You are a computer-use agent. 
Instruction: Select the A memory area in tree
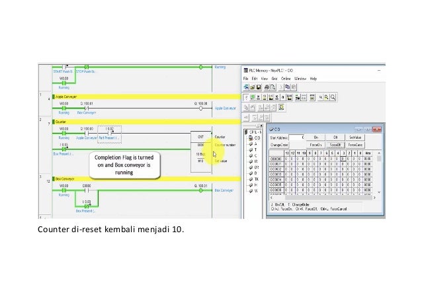pyautogui.click(x=253, y=144)
